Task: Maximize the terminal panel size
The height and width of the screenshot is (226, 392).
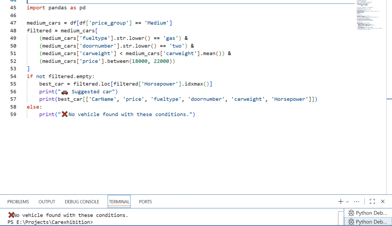Action: pos(372,202)
